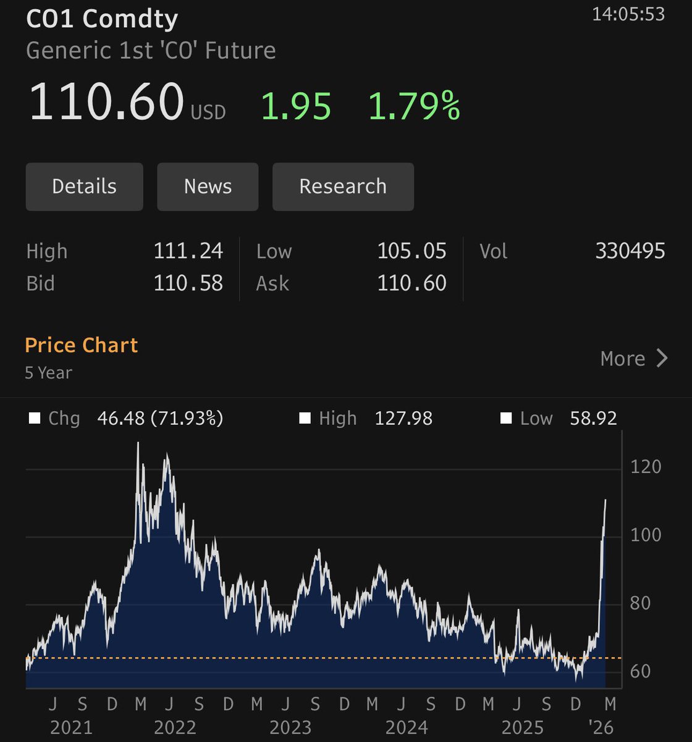Viewport: 692px width, 742px height.
Task: Tap the 2024 label on time axis
Action: point(407,727)
